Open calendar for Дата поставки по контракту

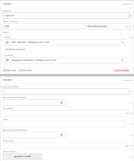click(x=61, y=135)
